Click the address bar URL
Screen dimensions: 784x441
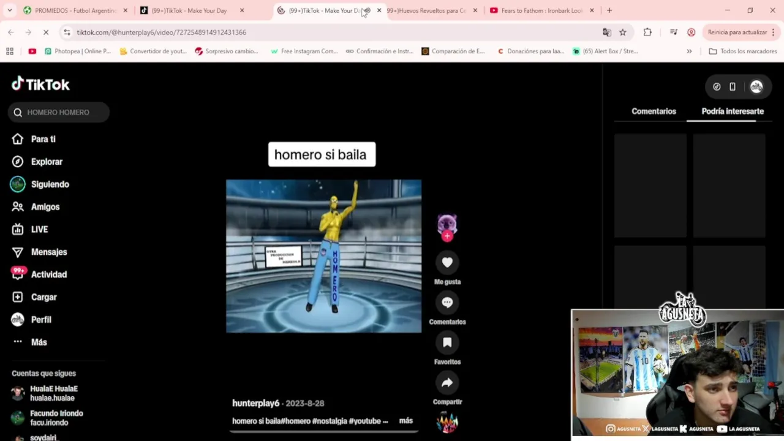[162, 32]
